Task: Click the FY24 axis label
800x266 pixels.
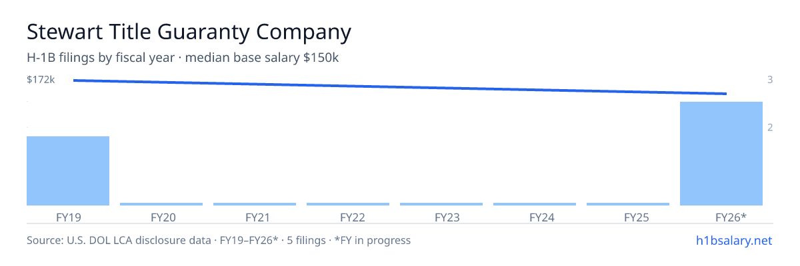Action: pos(535,217)
